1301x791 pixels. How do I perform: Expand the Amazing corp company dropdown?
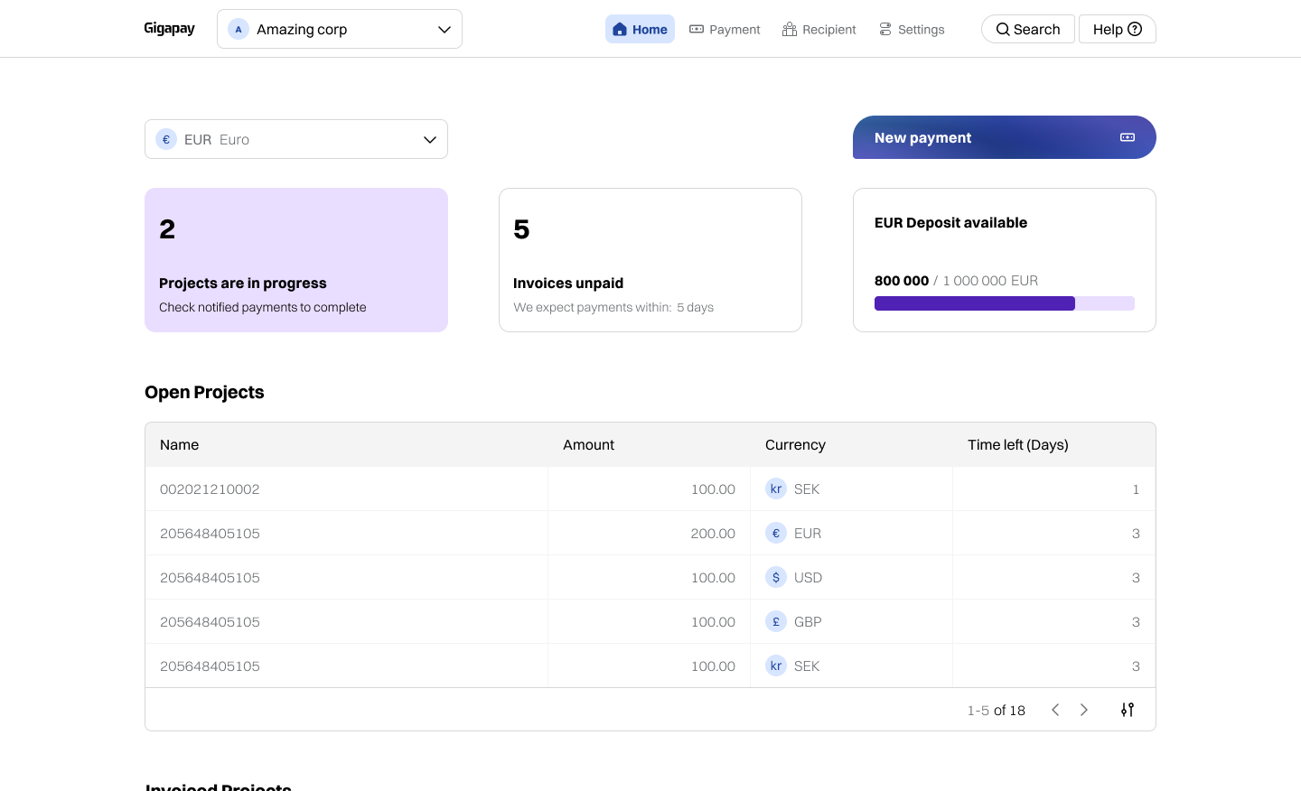coord(444,30)
